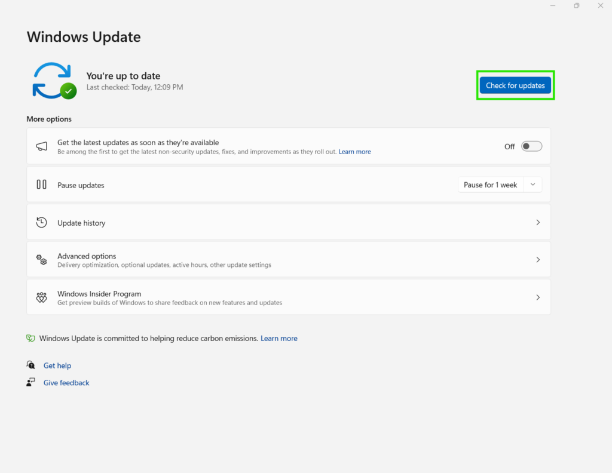Click the Pause for 1 week button
Screen dimensions: 612x473
coord(490,185)
